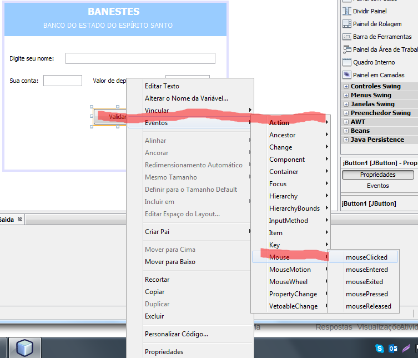
Task: Select the Quadro Interno palette icon
Action: [x=346, y=62]
